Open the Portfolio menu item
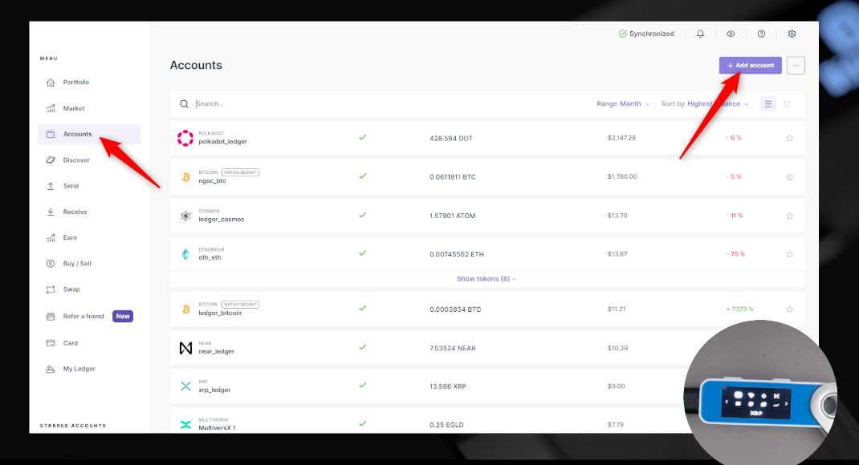This screenshot has height=465, width=859. pyautogui.click(x=75, y=83)
